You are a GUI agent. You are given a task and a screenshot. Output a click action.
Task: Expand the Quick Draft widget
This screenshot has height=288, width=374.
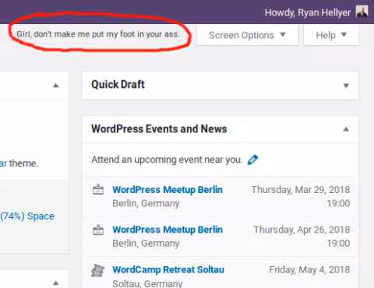tap(346, 86)
